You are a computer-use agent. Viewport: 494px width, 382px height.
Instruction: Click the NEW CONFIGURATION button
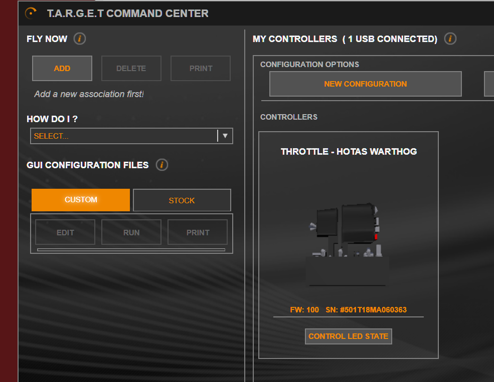366,84
